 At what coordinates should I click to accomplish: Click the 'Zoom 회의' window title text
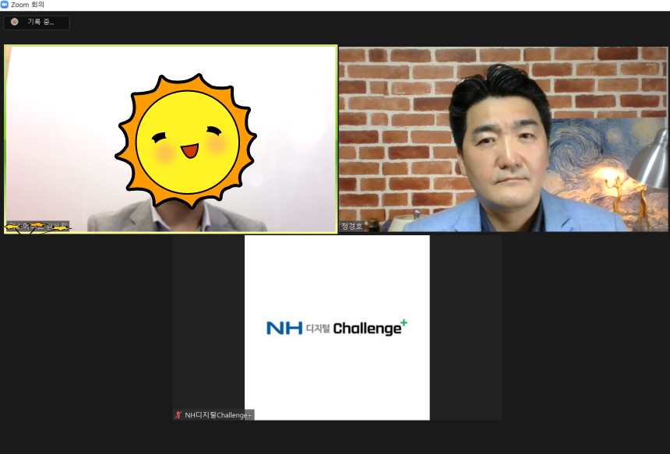(27, 5)
